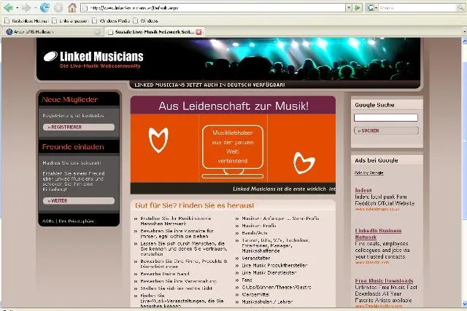
Task: Click the browser Back arrow
Action: pos(8,7)
